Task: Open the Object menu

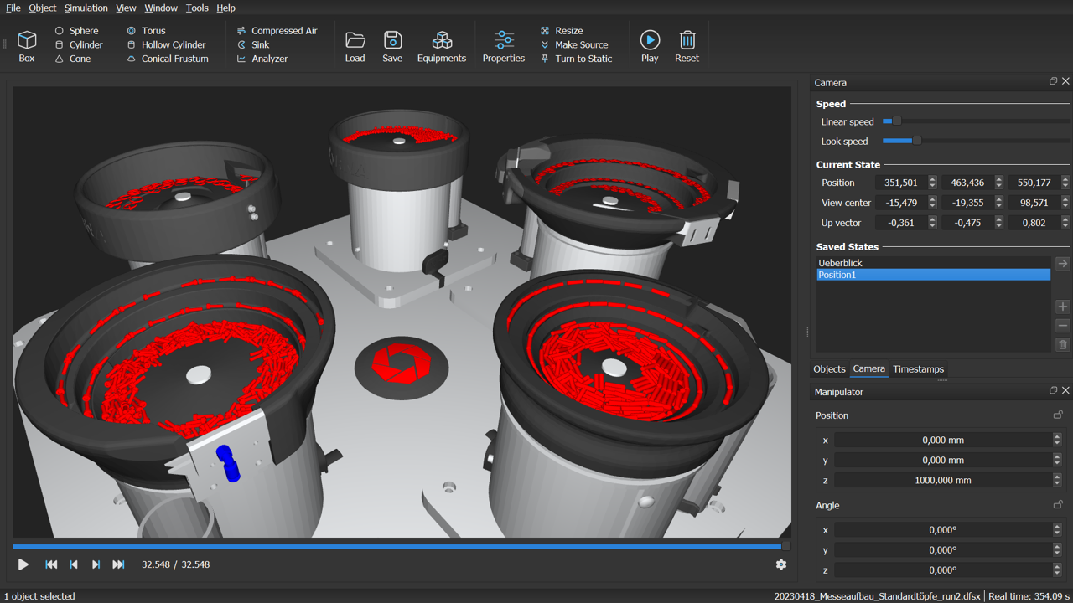Action: pyautogui.click(x=43, y=8)
